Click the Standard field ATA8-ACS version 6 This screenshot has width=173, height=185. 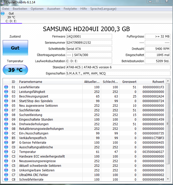point(118,67)
